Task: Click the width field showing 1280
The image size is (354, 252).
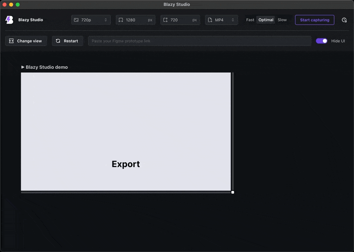Action: (x=135, y=20)
